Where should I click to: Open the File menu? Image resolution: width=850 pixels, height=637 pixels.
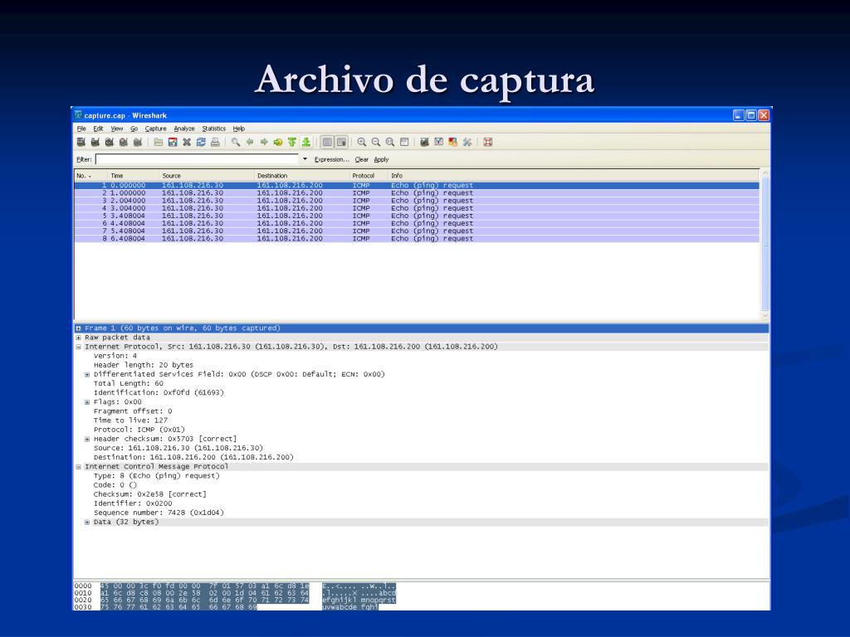81,129
